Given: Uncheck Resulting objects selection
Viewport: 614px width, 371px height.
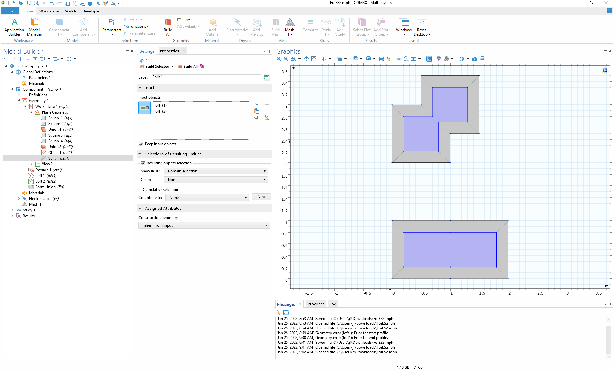Looking at the screenshot, I should [x=143, y=163].
